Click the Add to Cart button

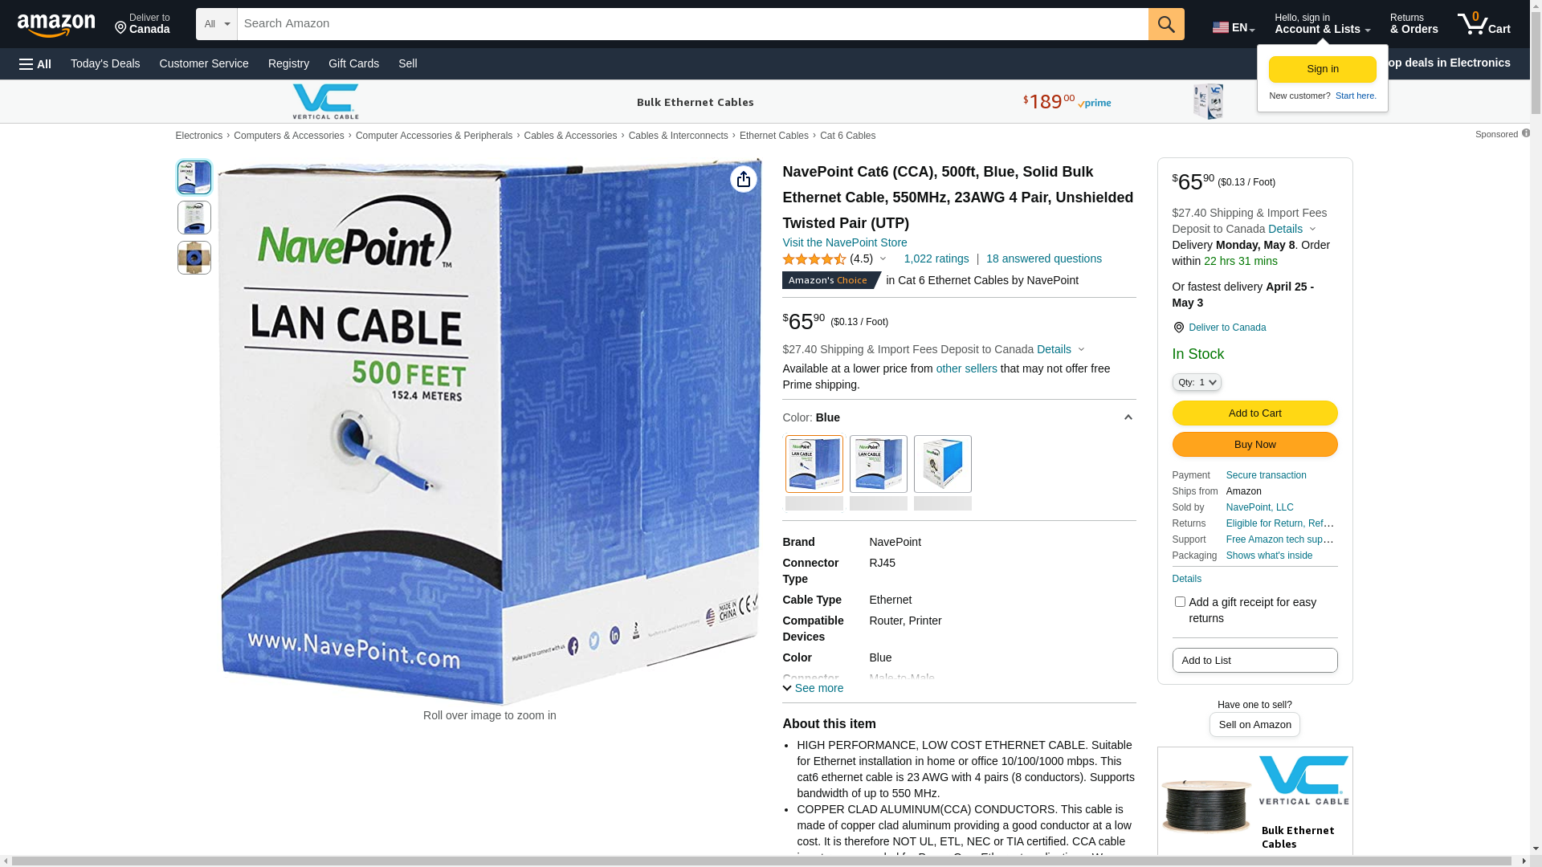pyautogui.click(x=1254, y=413)
